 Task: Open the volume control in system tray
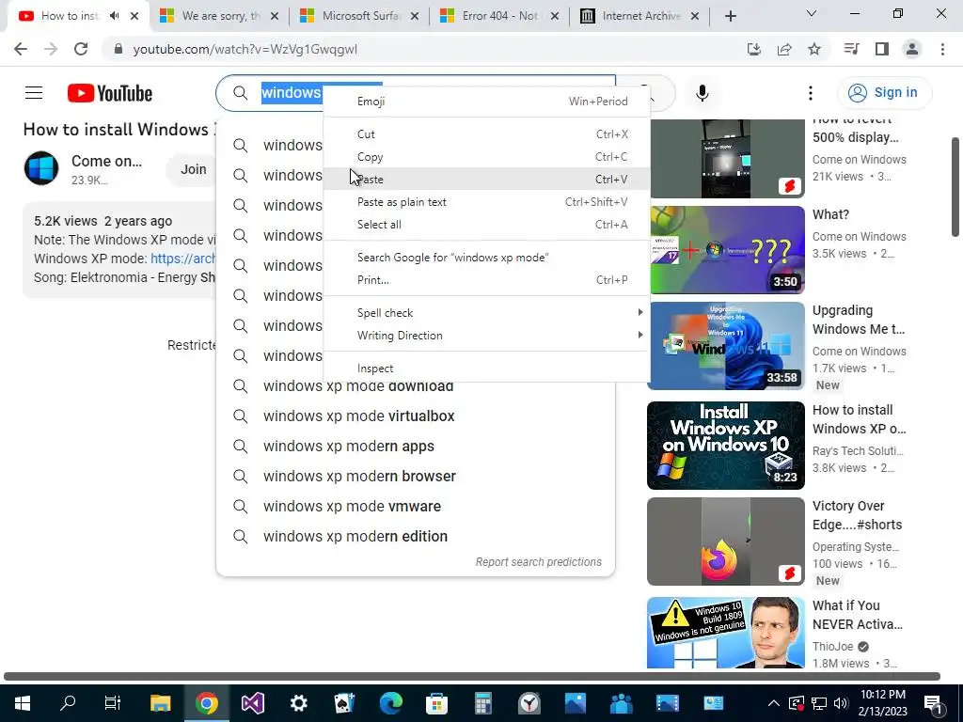click(x=841, y=703)
